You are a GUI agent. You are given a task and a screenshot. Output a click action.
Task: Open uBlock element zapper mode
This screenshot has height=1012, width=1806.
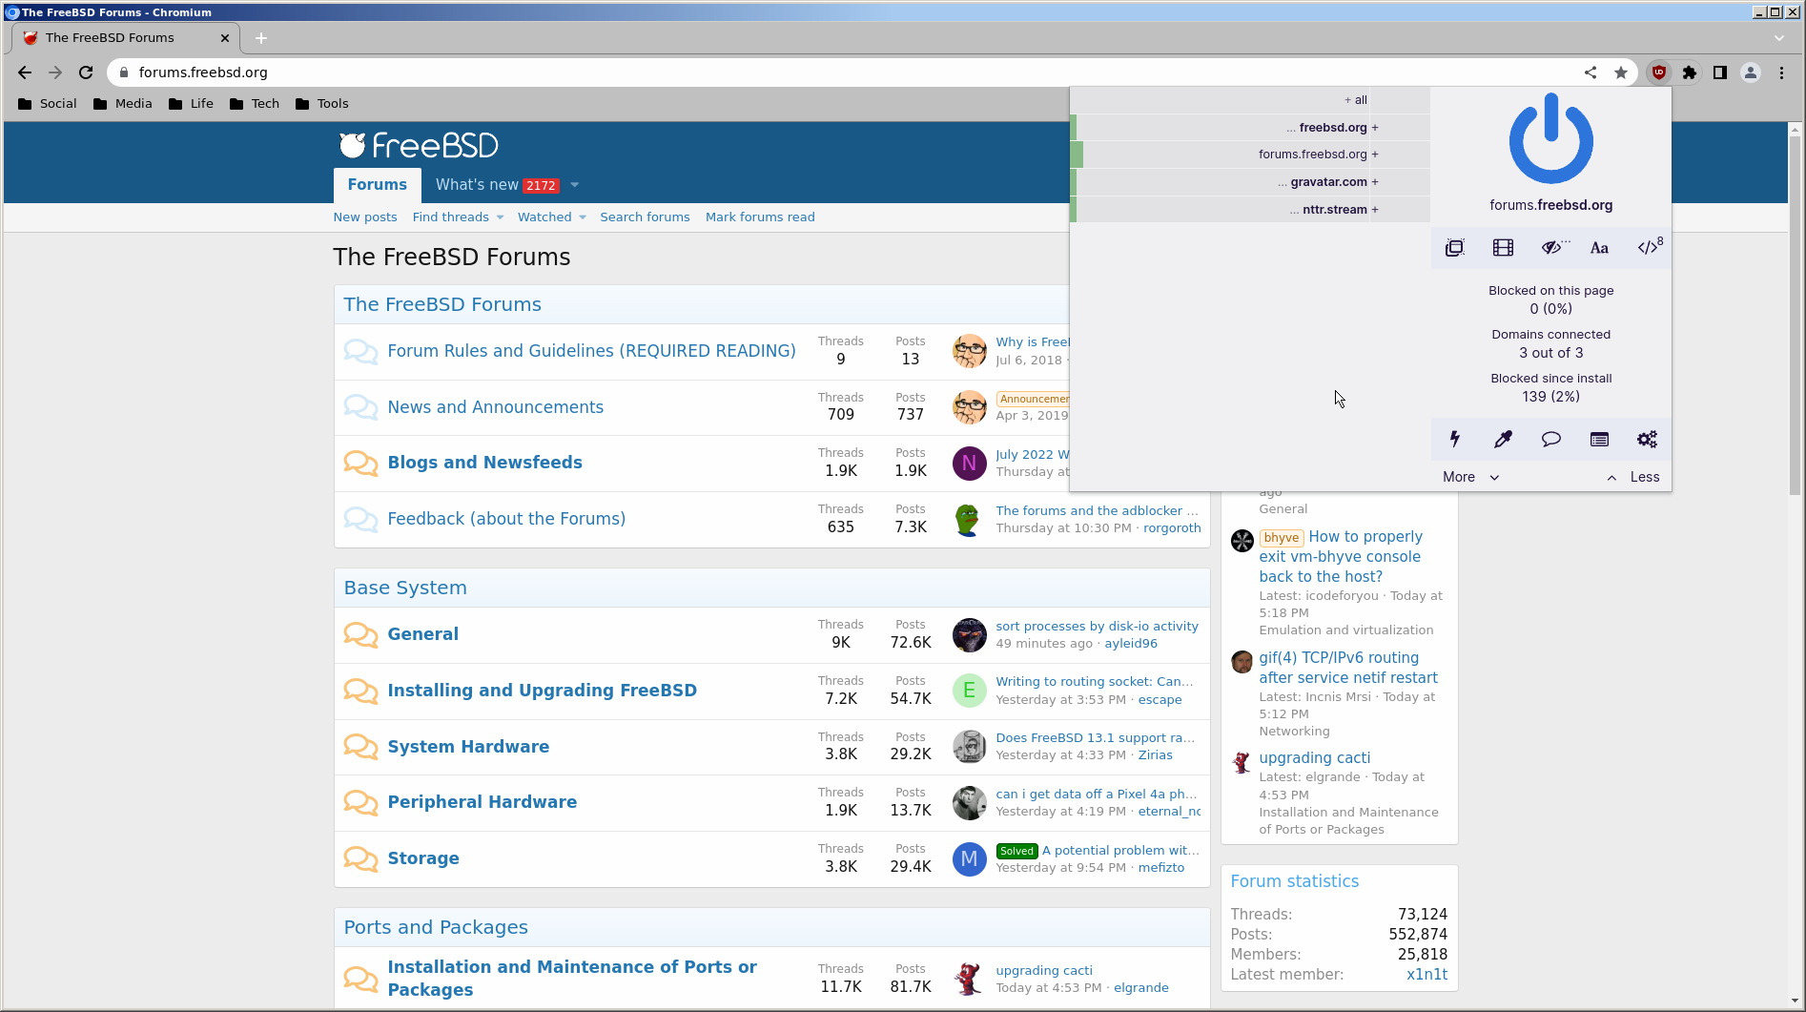click(x=1454, y=440)
